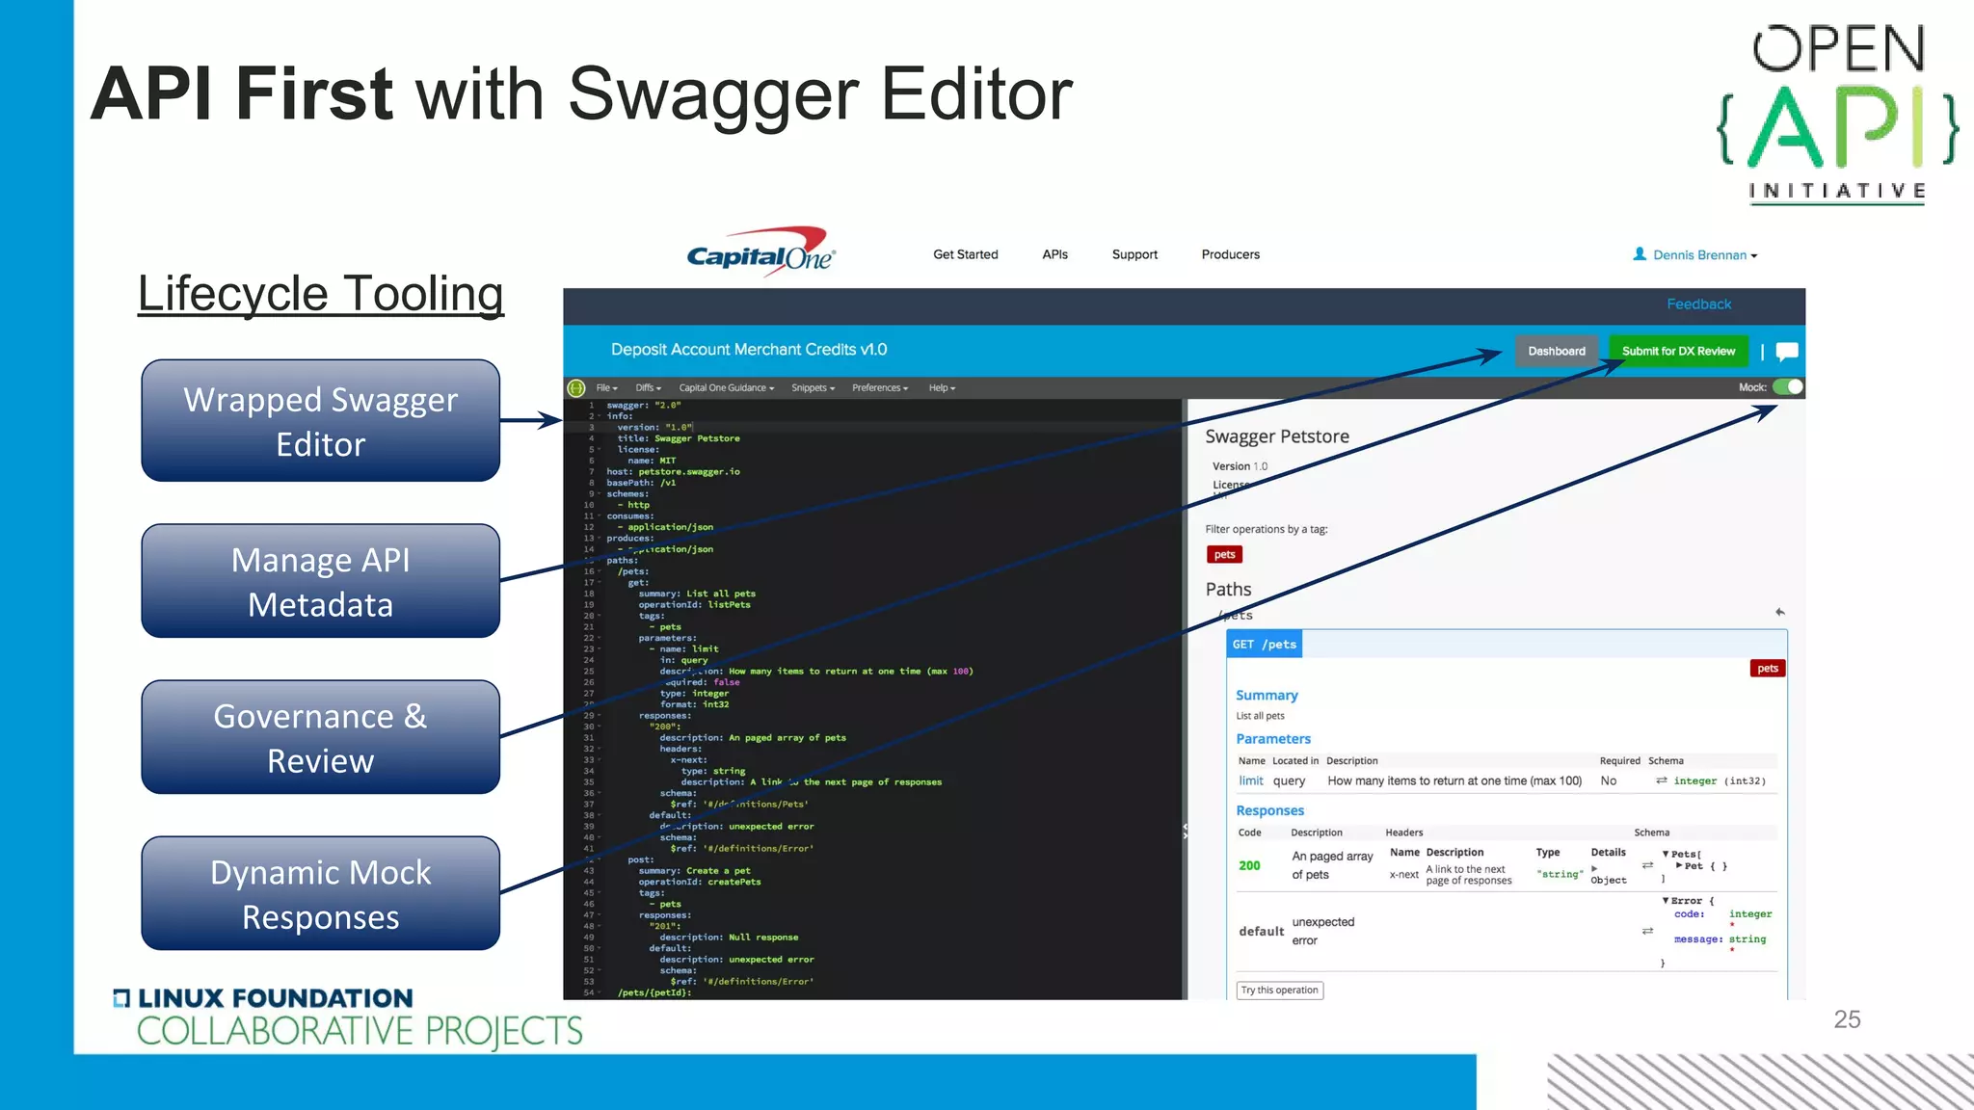
Task: Click the default response code label
Action: [x=1261, y=931]
